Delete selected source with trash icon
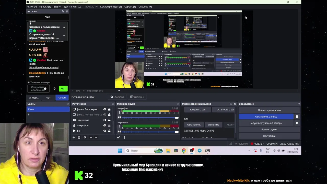 point(79,137)
